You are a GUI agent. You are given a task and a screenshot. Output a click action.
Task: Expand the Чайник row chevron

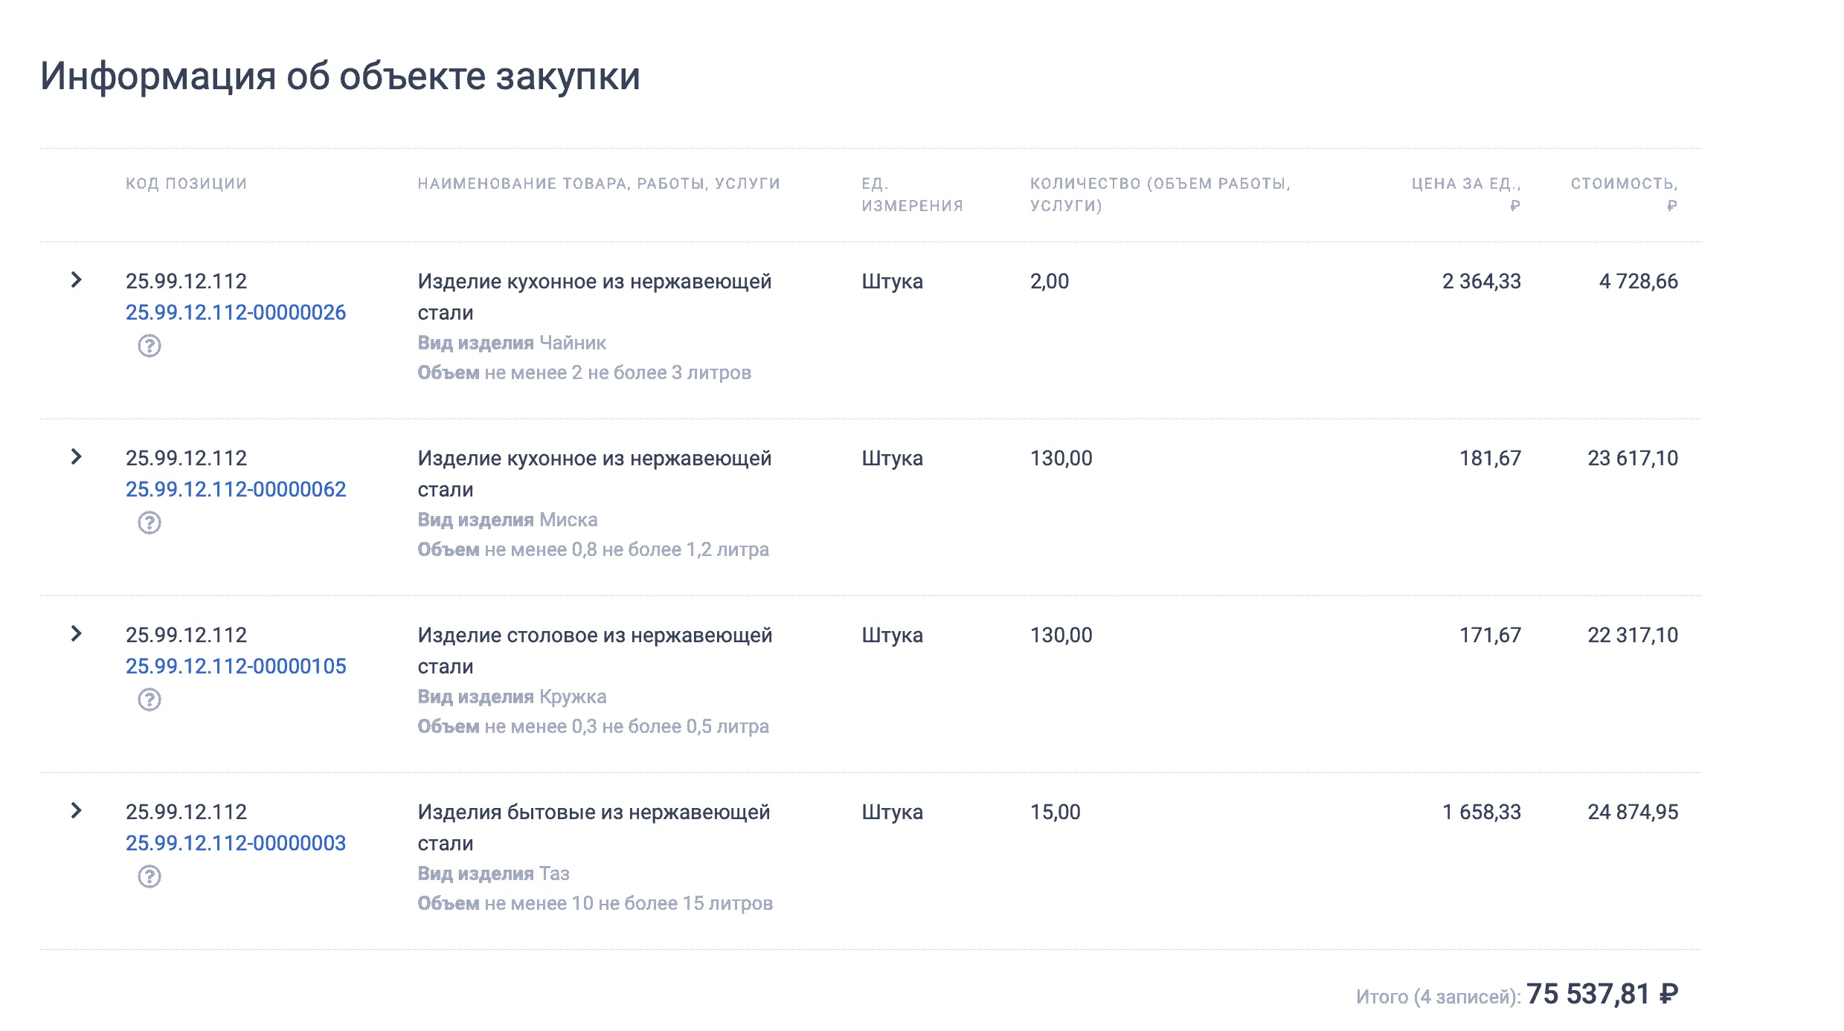pyautogui.click(x=76, y=280)
